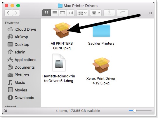The image size is (158, 118).
Task: Click the Sackler Printers folder name label
Action: click(x=101, y=44)
